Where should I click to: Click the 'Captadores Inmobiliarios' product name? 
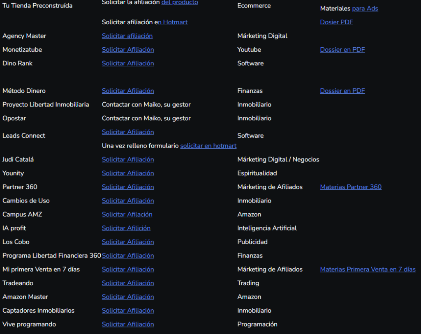pos(38,311)
